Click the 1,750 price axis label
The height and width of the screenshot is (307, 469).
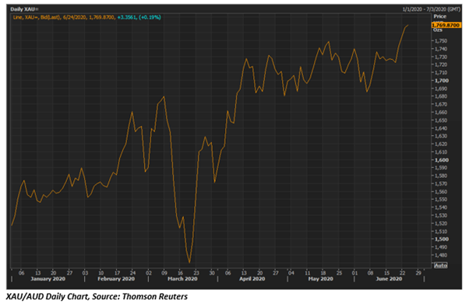point(442,41)
